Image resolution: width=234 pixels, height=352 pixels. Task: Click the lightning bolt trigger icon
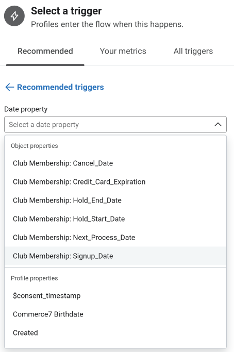[14, 16]
